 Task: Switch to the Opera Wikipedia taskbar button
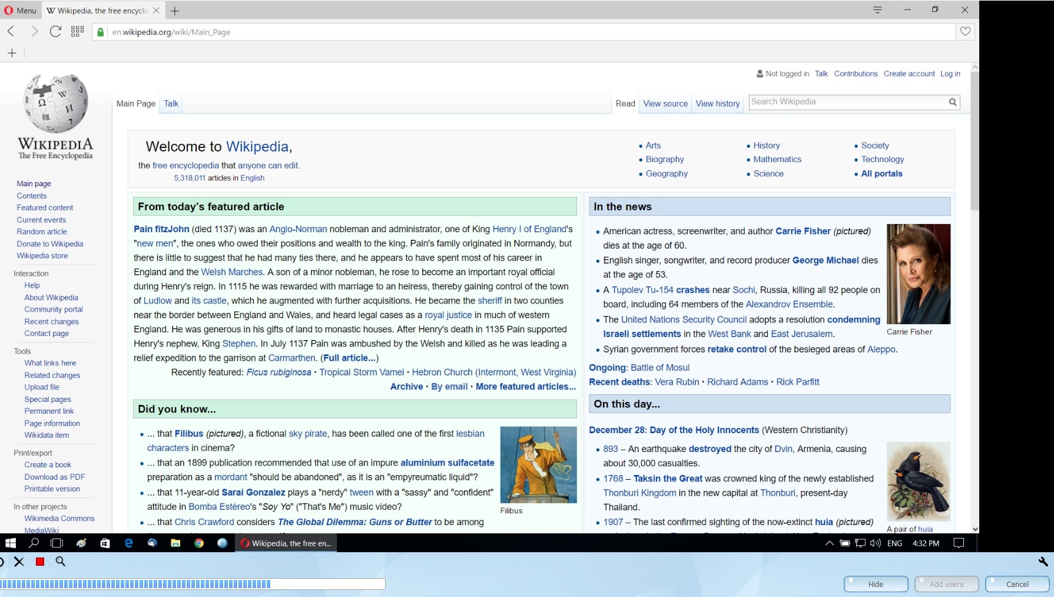[286, 543]
